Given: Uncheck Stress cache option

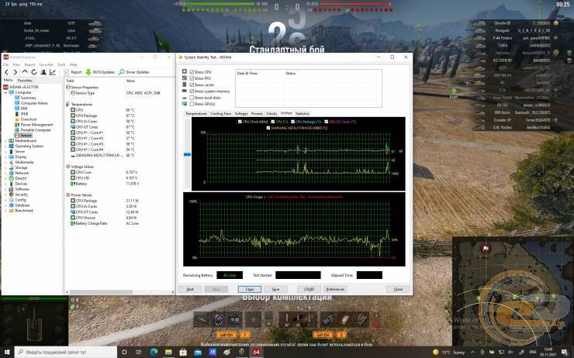Looking at the screenshot, I should click(192, 84).
